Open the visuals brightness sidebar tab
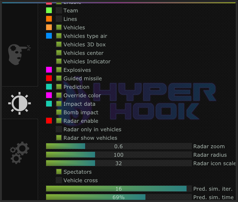The width and height of the screenshot is (238, 202). click(20, 103)
